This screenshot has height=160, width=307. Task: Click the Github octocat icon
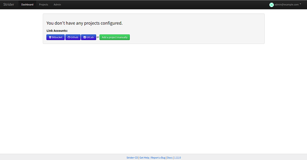tap(69, 37)
